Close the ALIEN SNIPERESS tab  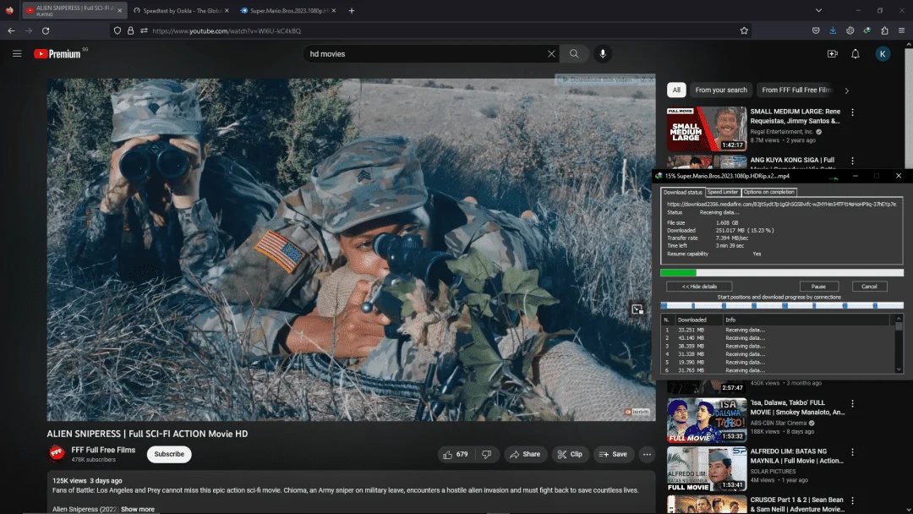(x=119, y=10)
